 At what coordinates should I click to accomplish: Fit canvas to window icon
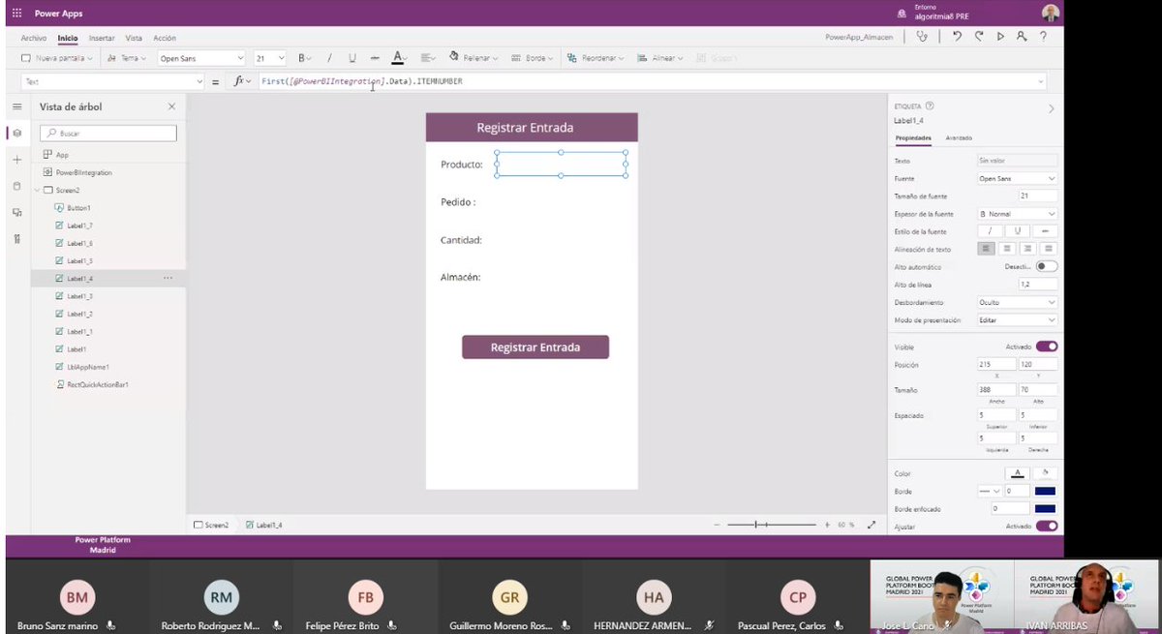pyautogui.click(x=871, y=525)
